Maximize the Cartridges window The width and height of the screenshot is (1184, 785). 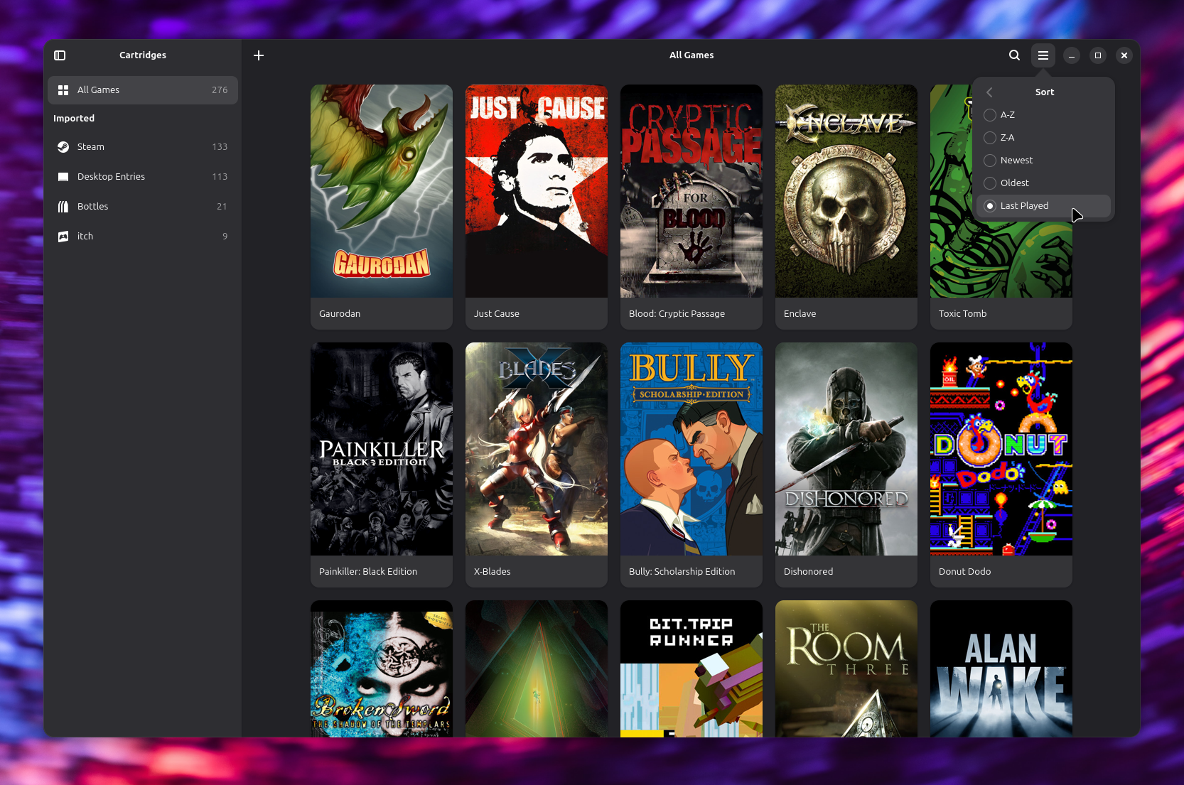pos(1098,55)
